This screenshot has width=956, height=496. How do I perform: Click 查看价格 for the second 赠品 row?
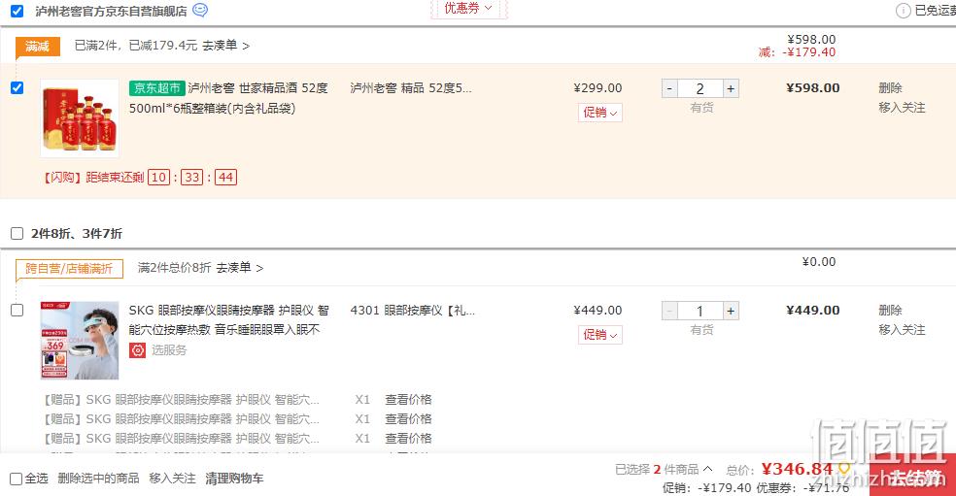pos(408,419)
